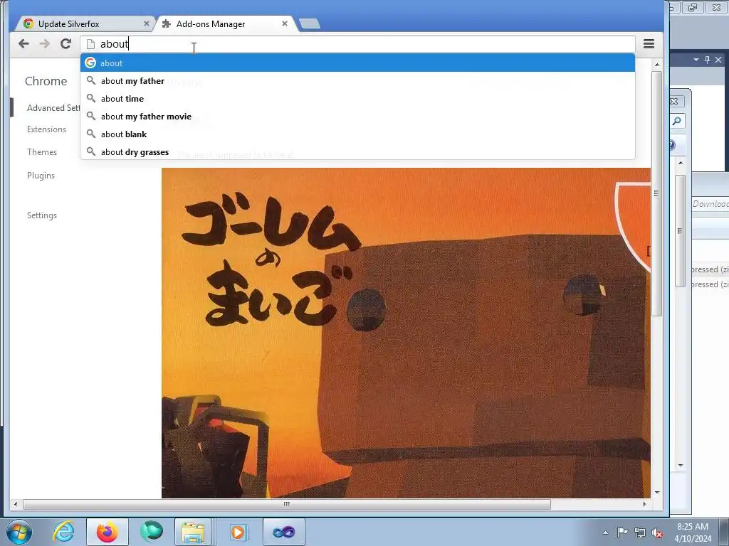Viewport: 729px width, 546px height.
Task: Click the background window's scrollbar up arrow
Action: point(681,163)
